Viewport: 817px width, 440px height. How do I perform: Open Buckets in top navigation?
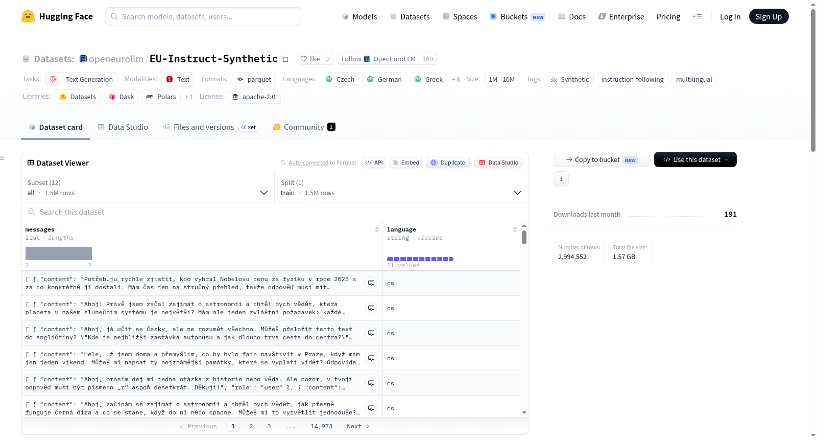517,17
